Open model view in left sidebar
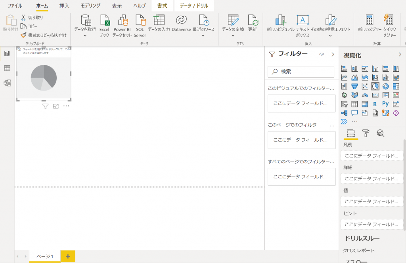This screenshot has width=406, height=263. pos(7,83)
